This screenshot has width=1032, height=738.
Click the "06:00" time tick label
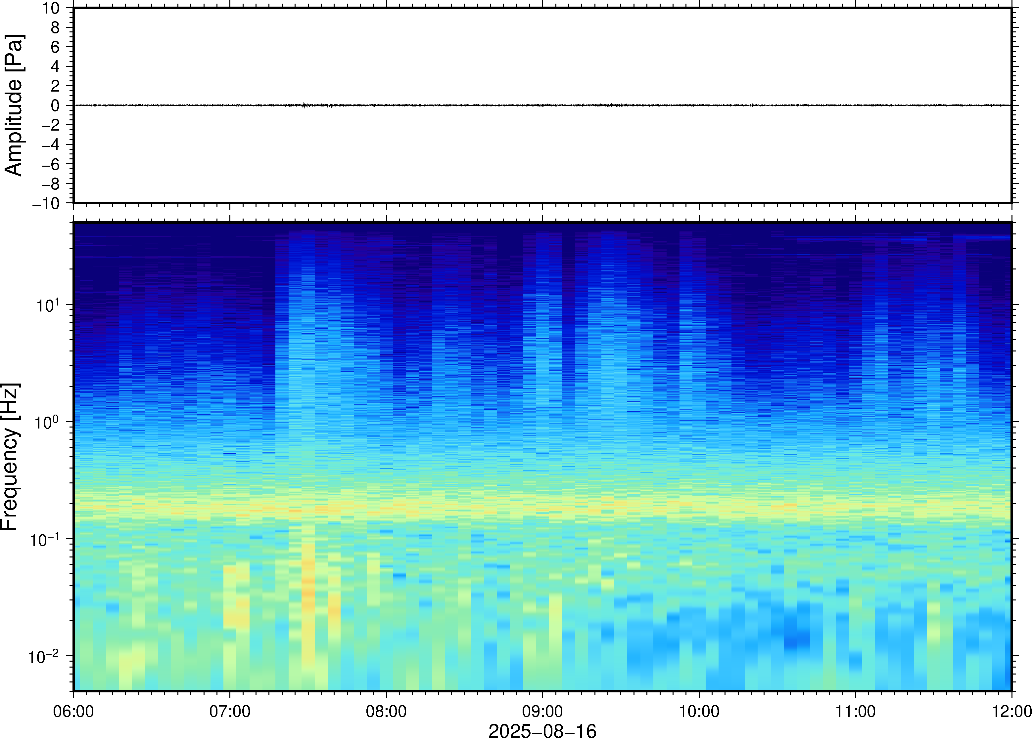click(74, 711)
